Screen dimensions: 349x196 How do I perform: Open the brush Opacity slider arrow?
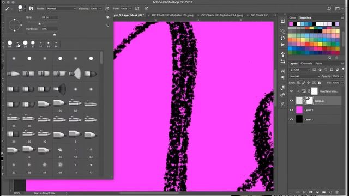click(100, 9)
